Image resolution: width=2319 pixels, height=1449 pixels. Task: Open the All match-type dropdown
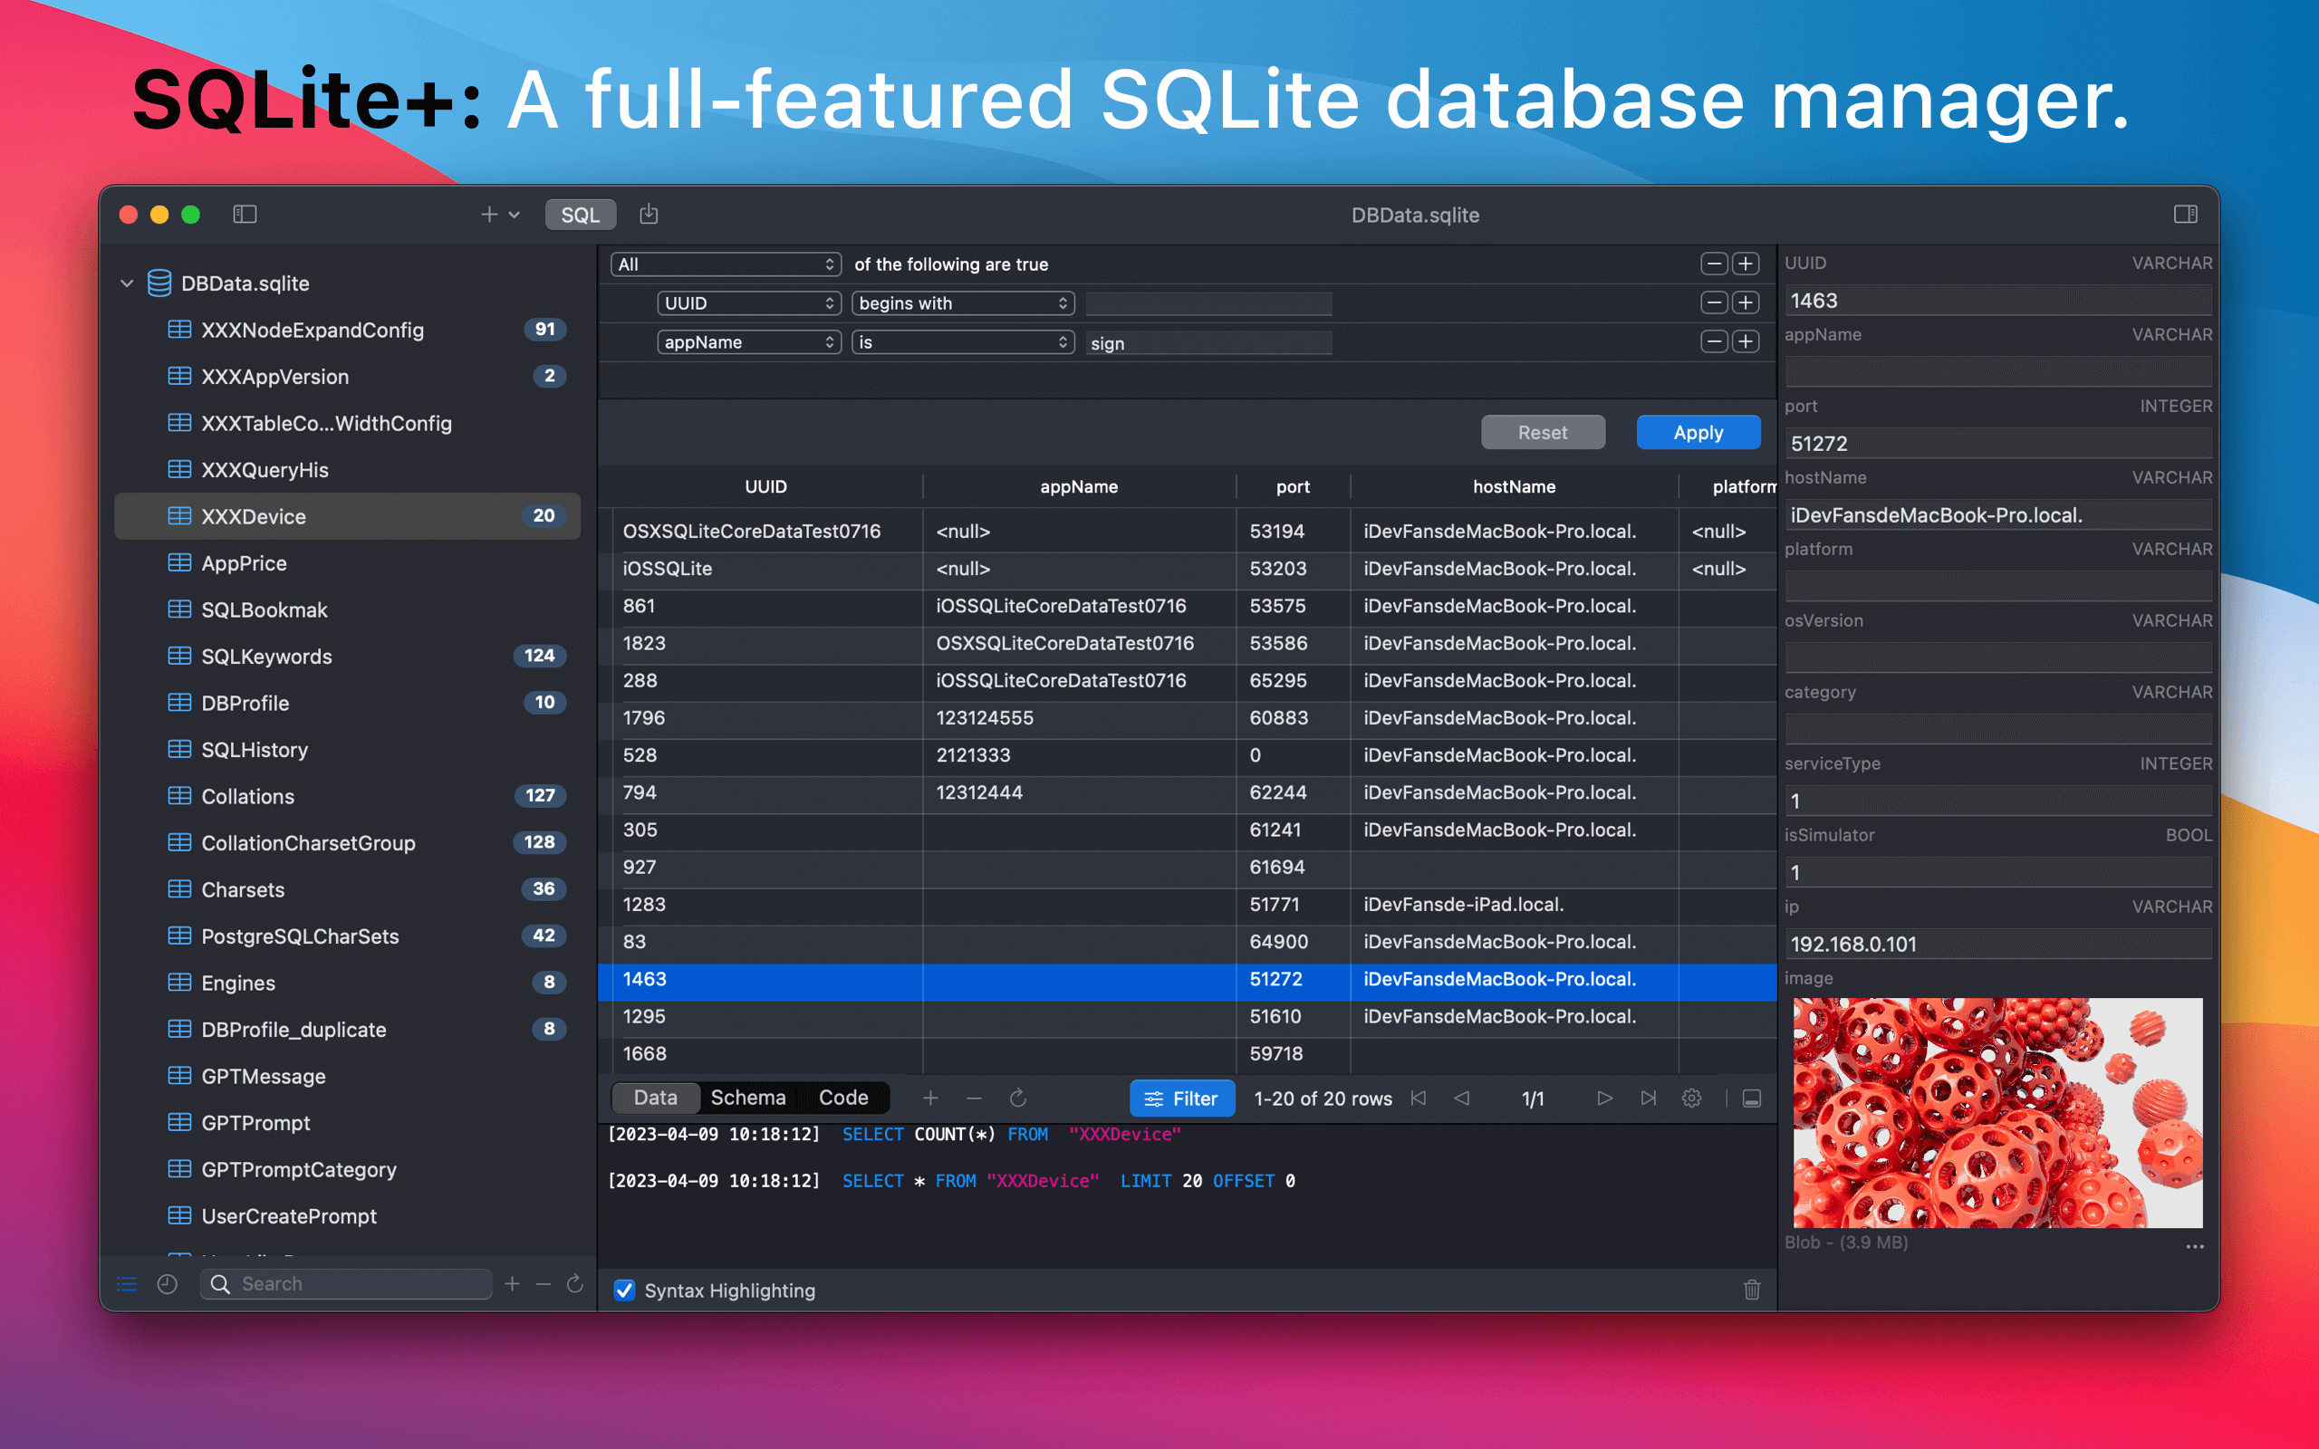726,264
